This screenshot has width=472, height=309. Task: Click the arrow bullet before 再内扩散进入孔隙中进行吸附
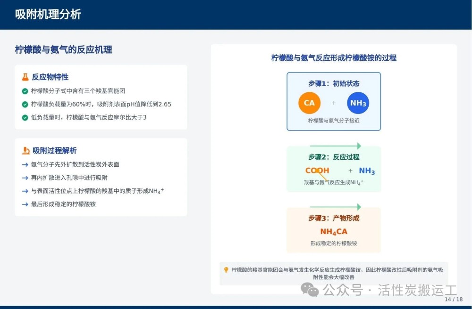point(25,178)
